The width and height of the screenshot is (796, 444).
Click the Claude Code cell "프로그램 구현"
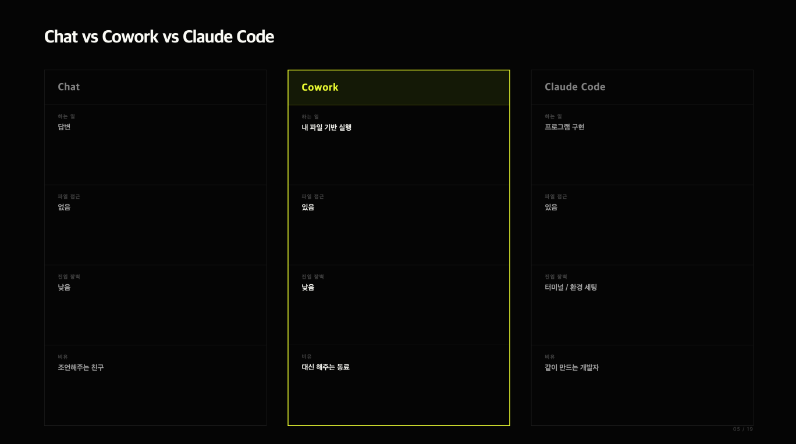coord(564,127)
